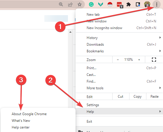Toggle the side panel icon
Viewport: 163px width, 132px height.
coord(138,4)
